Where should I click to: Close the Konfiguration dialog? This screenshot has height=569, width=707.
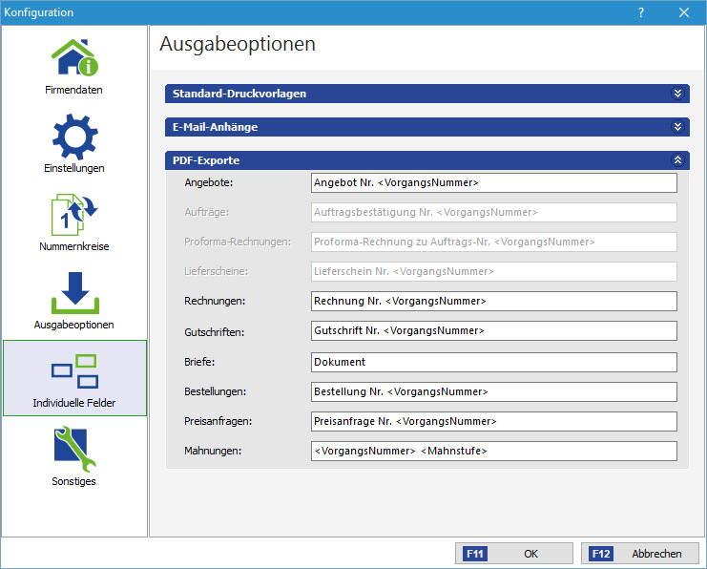pyautogui.click(x=684, y=12)
